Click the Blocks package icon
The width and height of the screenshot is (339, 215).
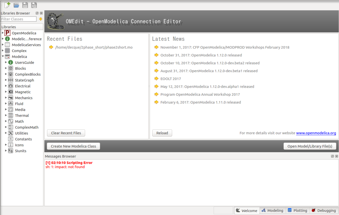[11, 68]
